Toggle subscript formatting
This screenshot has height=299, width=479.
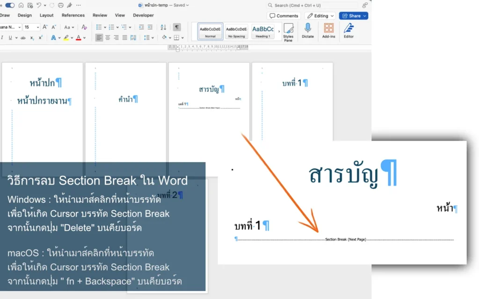32,38
